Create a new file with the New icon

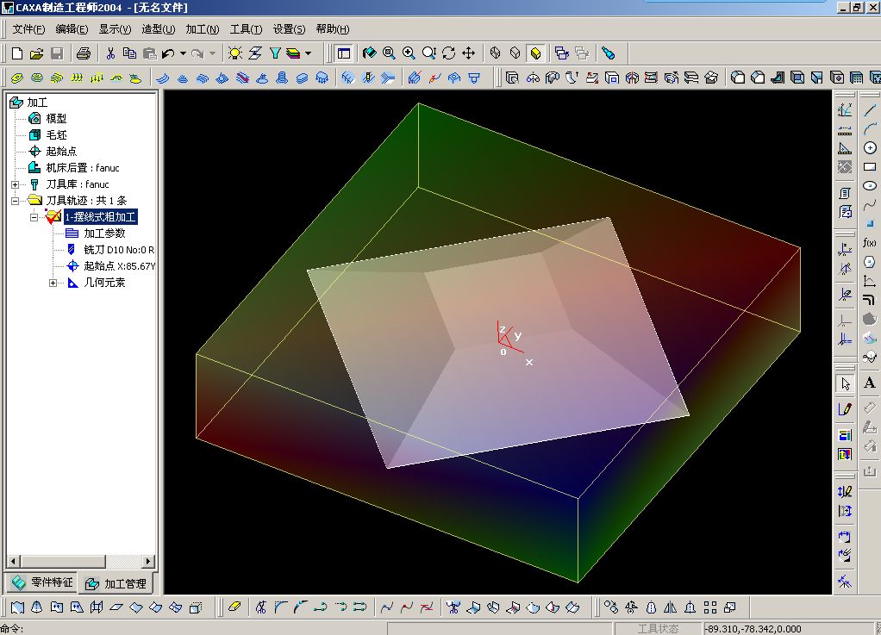coord(17,53)
